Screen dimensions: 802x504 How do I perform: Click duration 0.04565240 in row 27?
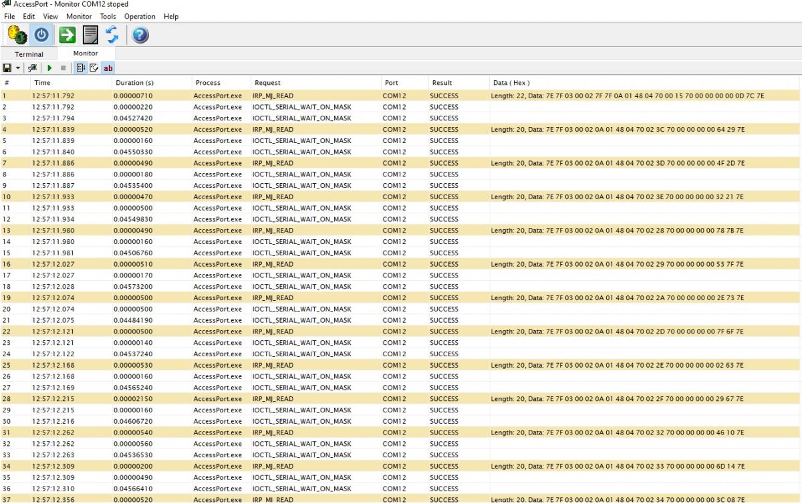[x=134, y=388]
